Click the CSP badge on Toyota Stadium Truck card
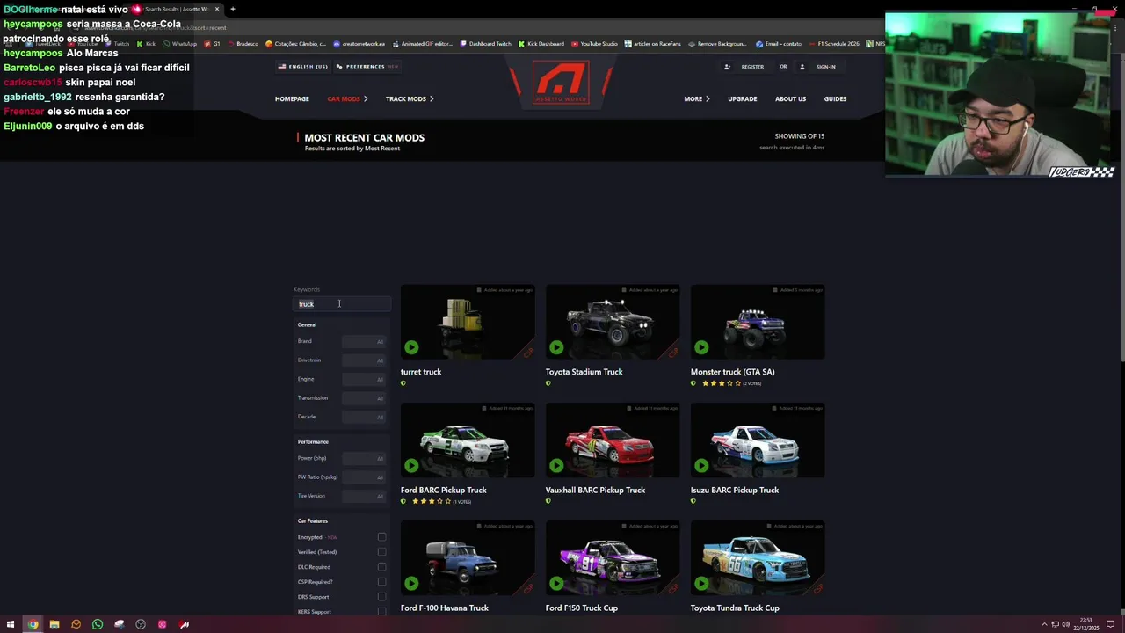Image resolution: width=1125 pixels, height=633 pixels. (672, 353)
